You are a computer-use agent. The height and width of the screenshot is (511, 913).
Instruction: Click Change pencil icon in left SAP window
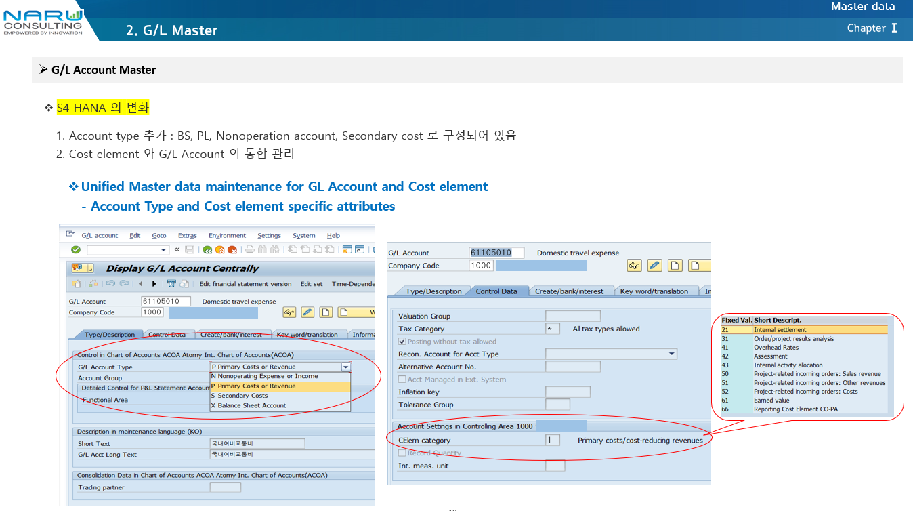(307, 312)
